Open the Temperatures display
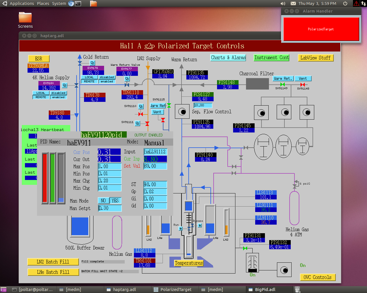This screenshot has width=367, height=293. 189,263
